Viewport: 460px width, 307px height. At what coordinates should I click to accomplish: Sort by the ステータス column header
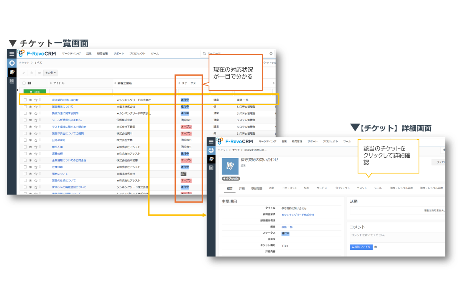point(188,83)
